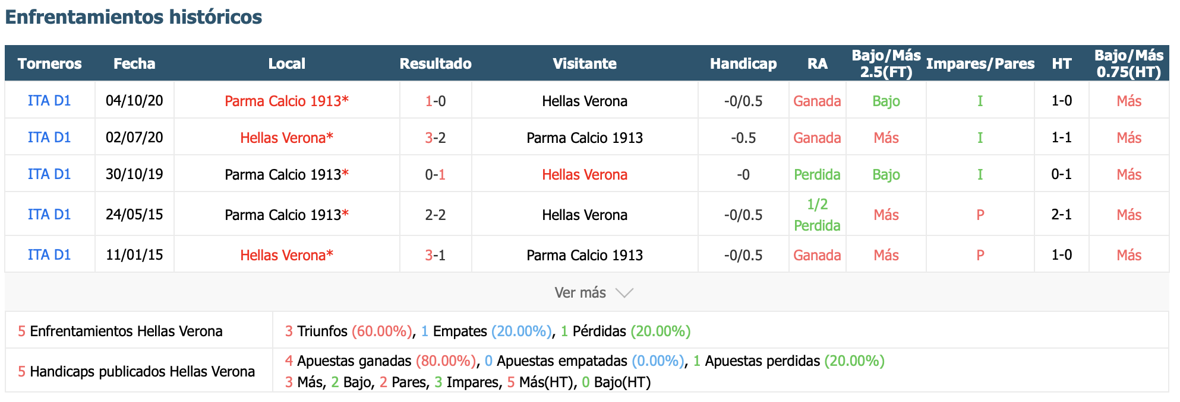
Task: Open ITA D1 link for 11/01/15 match
Action: pyautogui.click(x=49, y=255)
